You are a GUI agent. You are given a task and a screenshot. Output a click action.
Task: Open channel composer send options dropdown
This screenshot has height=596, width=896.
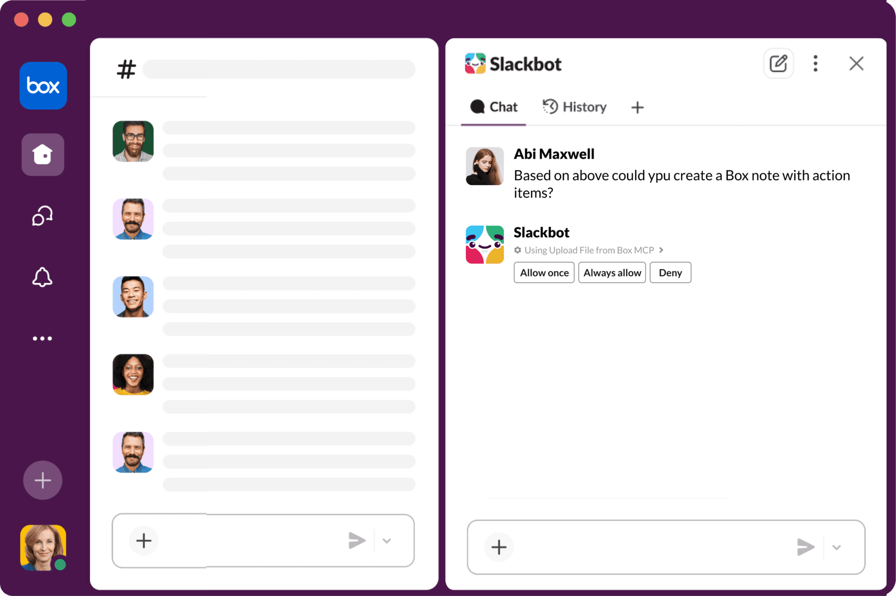point(387,541)
